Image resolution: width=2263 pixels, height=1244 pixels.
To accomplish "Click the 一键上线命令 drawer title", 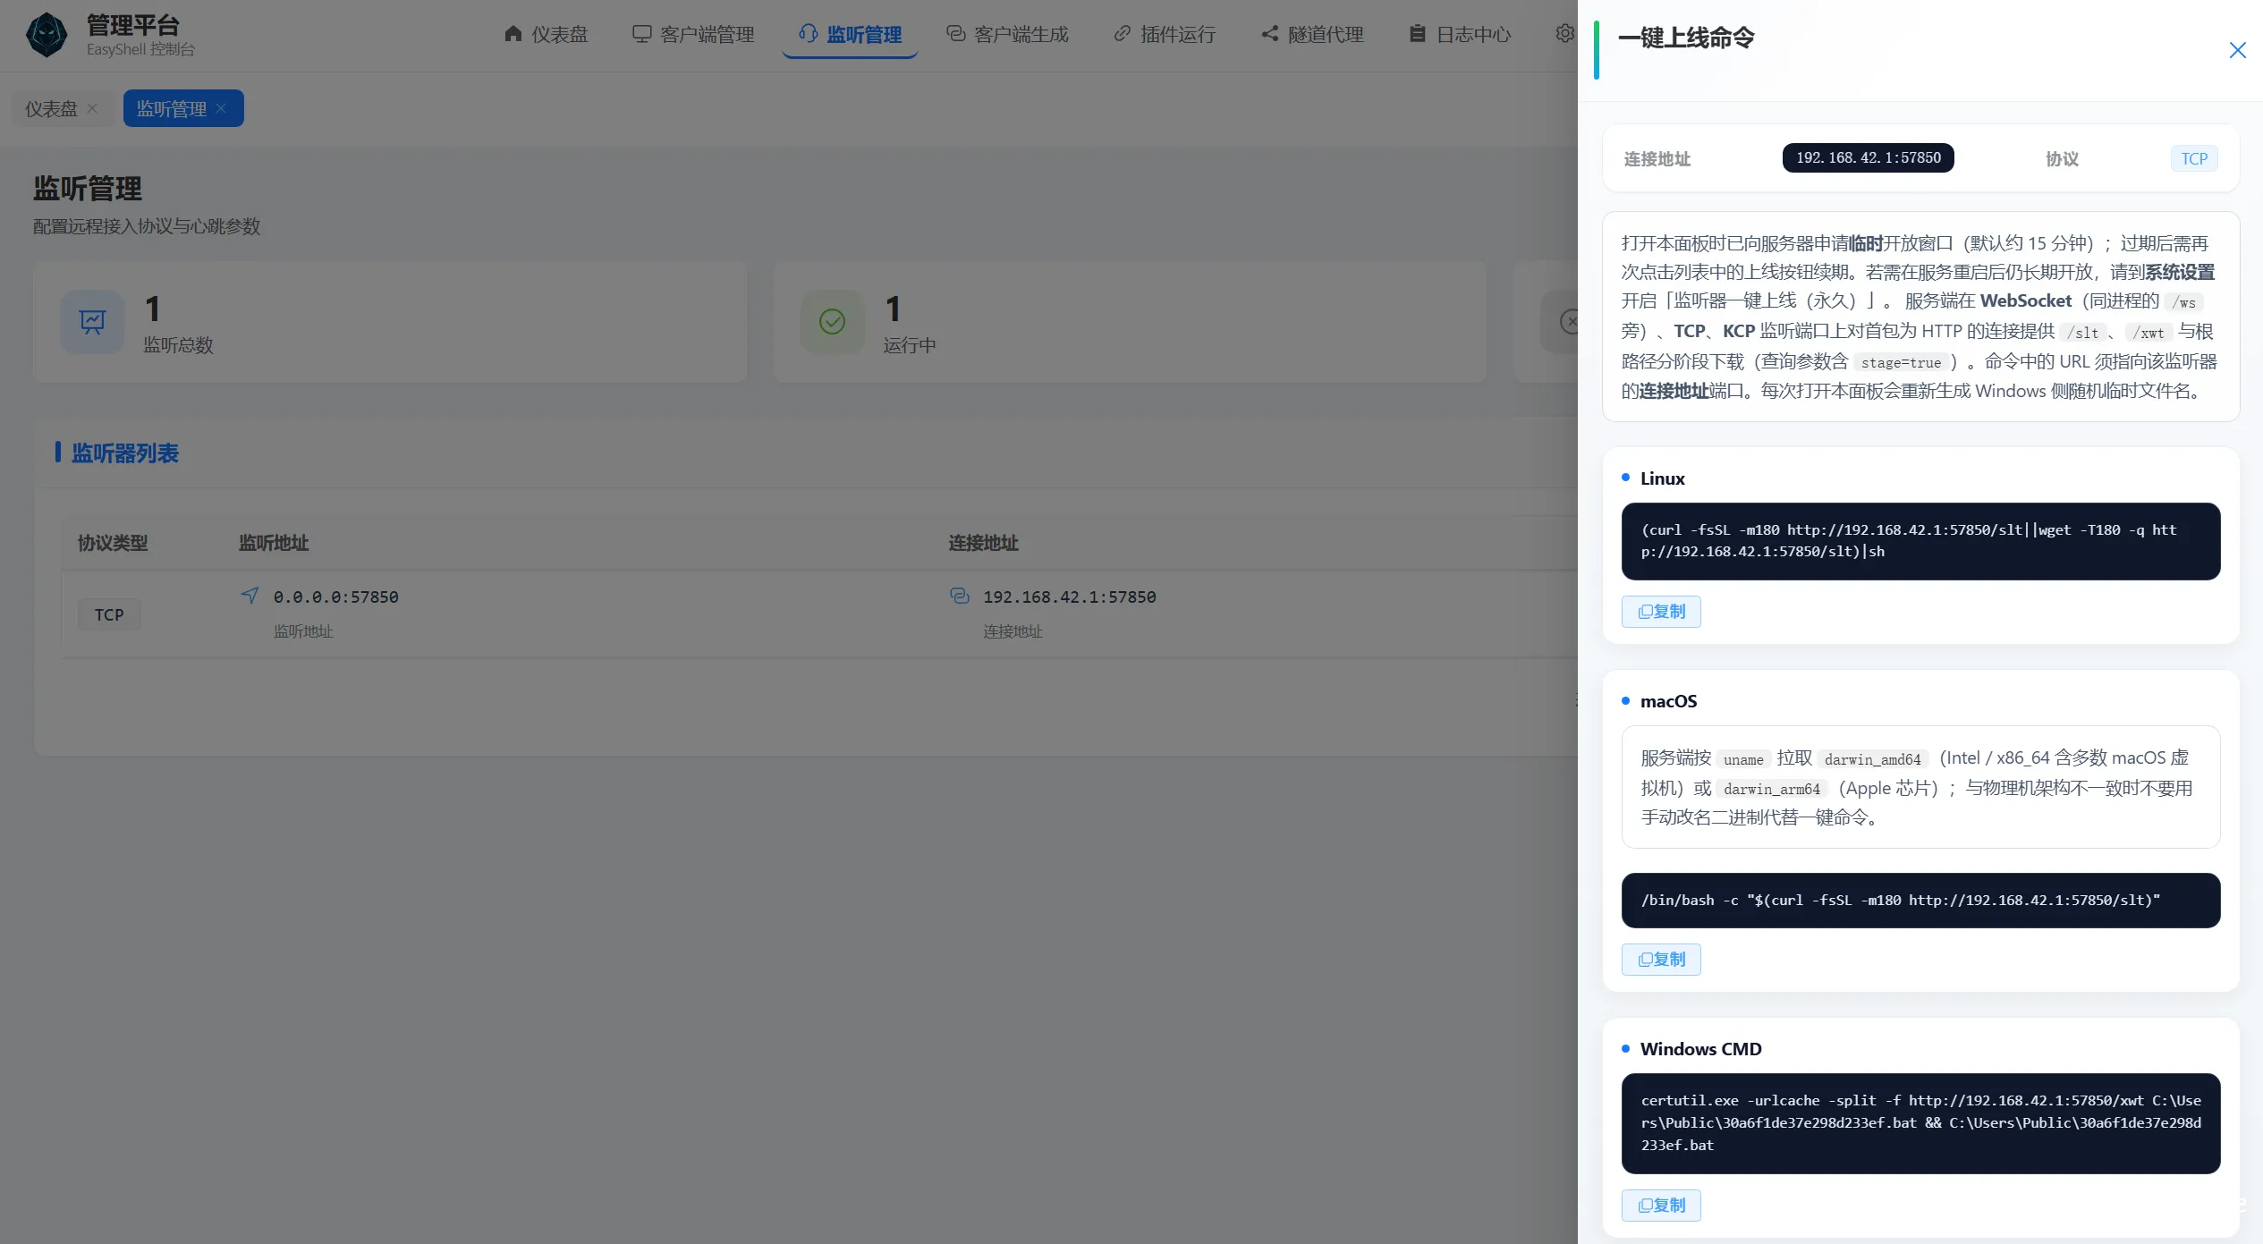I will (1686, 38).
